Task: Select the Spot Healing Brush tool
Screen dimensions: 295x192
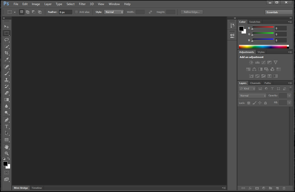Action: coord(7,67)
